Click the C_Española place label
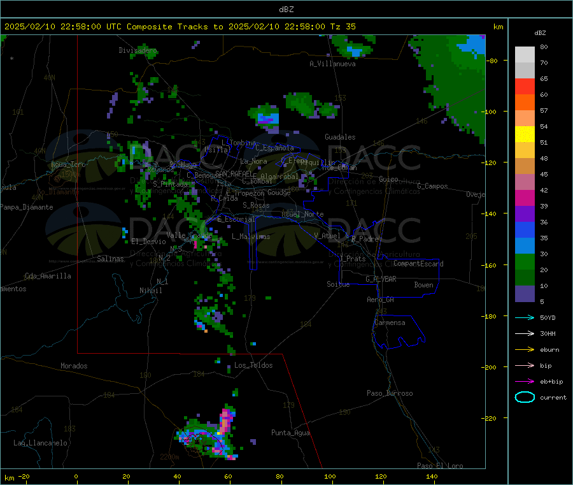 [274, 148]
